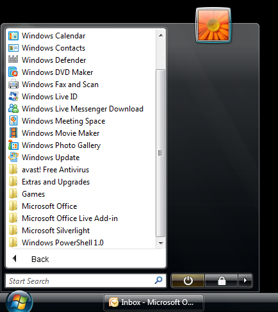The height and width of the screenshot is (312, 278).
Task: Click the Windows Live ID icon
Action: pyautogui.click(x=13, y=96)
